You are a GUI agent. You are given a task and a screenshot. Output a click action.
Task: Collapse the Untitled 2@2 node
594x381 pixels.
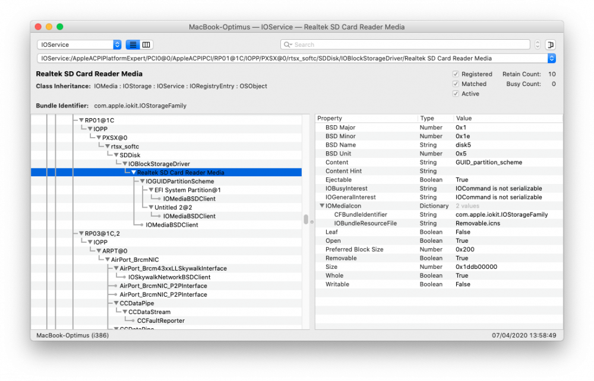pos(151,207)
